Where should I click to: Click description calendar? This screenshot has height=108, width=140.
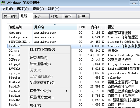tap(114, 78)
